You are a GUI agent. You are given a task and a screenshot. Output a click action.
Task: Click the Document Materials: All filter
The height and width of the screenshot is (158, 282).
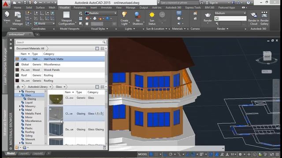tap(30, 48)
